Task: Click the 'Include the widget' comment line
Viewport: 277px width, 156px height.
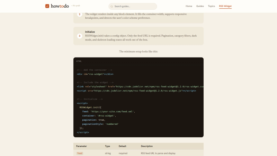Action: [x=95, y=83]
